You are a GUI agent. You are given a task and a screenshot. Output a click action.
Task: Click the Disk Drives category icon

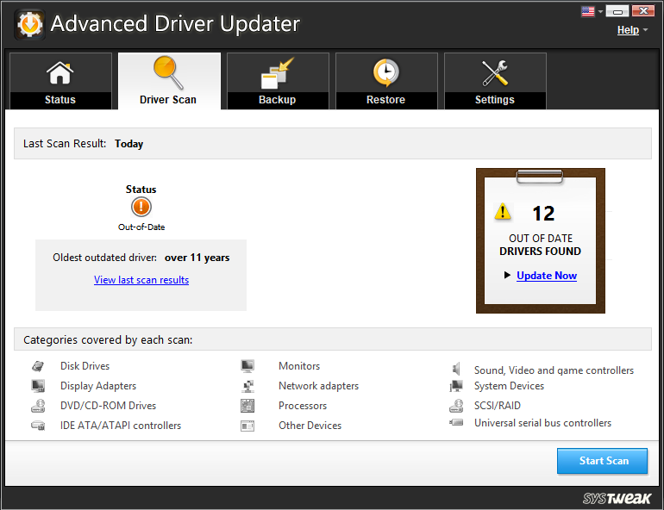pos(38,366)
